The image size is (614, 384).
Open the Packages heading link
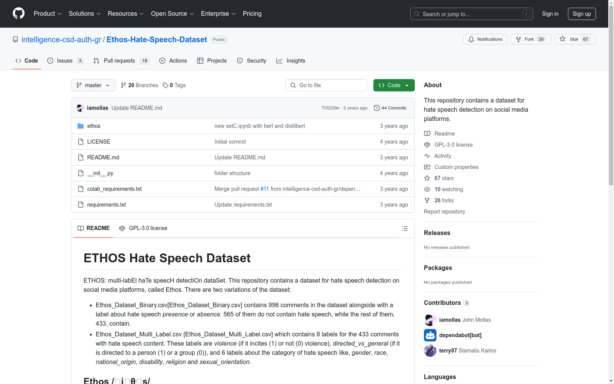[x=438, y=268]
